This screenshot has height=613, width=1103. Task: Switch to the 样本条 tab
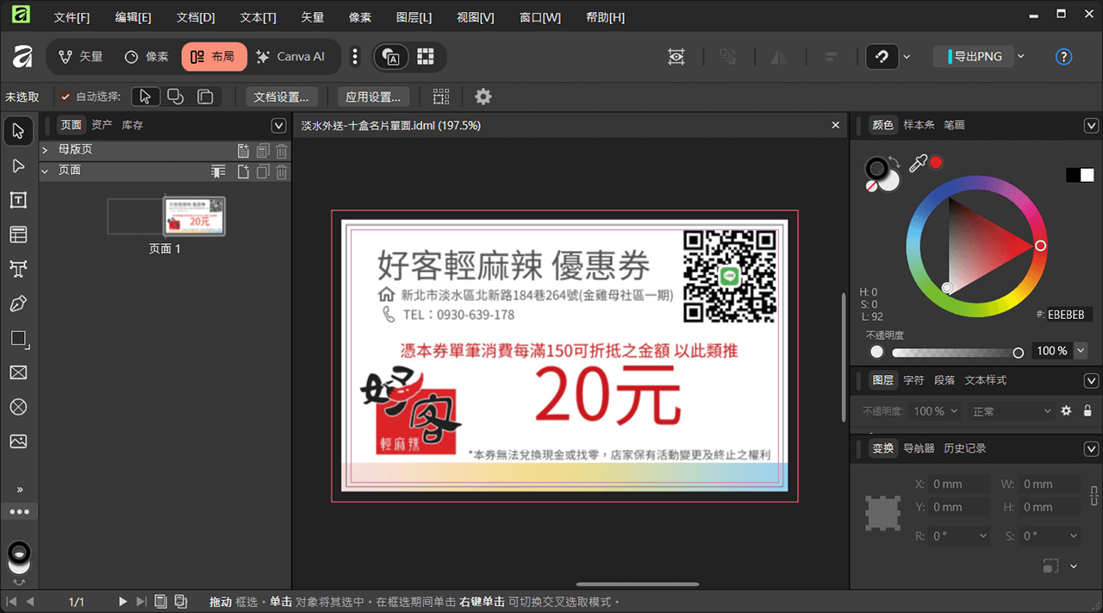coord(919,125)
